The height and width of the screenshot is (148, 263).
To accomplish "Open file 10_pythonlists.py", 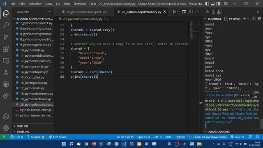I will [x=32, y=50].
